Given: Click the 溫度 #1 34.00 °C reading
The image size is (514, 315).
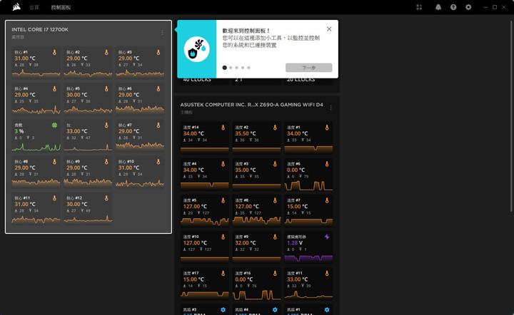Looking at the screenshot, I should pyautogui.click(x=297, y=133).
